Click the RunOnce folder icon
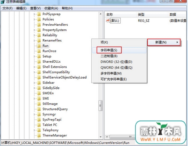Viewport: 188px width, 146px height. [x=39, y=51]
